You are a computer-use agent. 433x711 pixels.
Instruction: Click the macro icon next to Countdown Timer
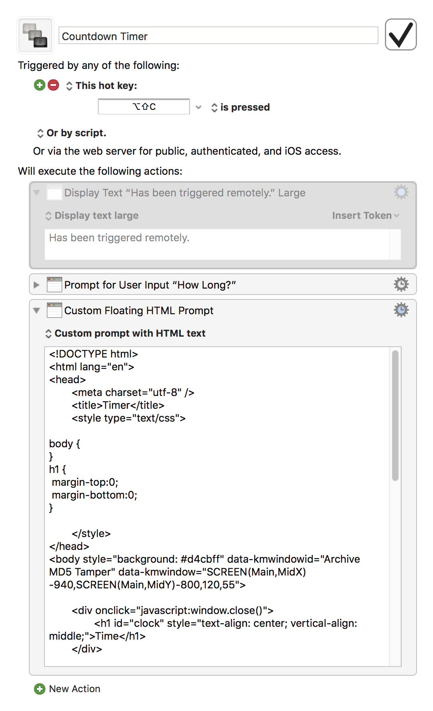click(35, 35)
